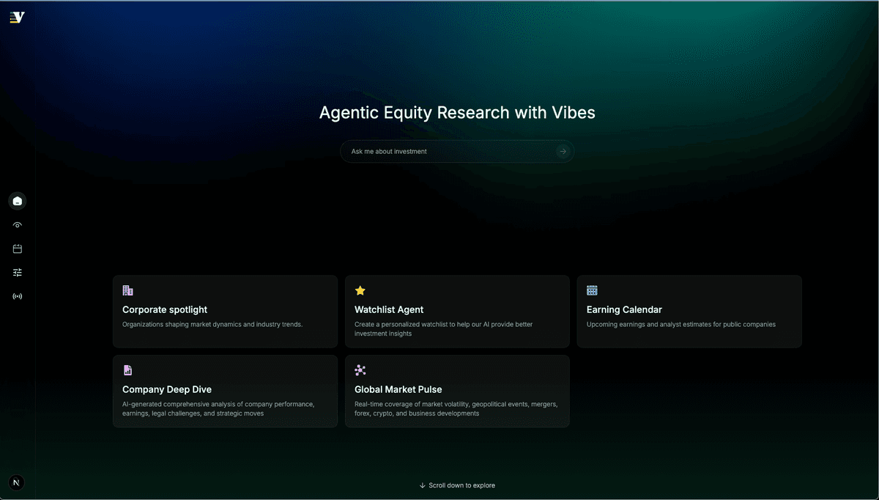Click the network icon on Global Market Pulse
879x500 pixels.
[x=360, y=370]
